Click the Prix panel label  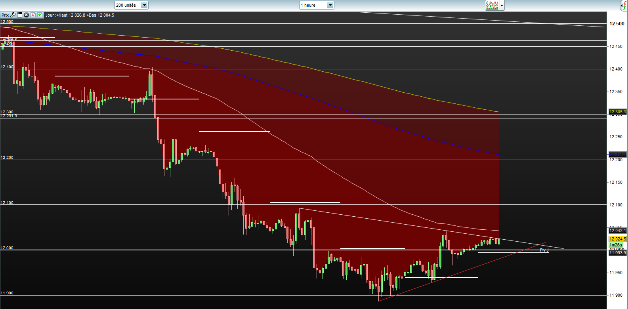click(x=5, y=15)
